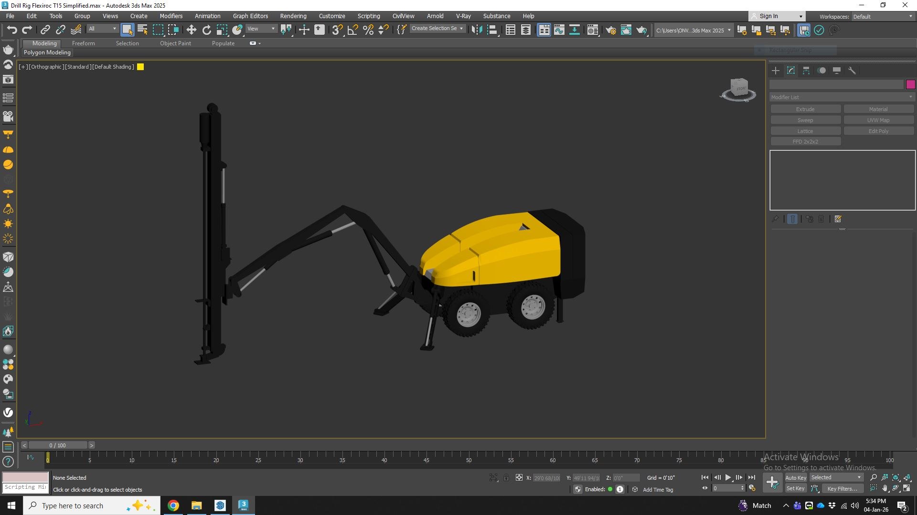Open the Hierarchy panel tab
Viewport: 917px width, 515px height.
coord(806,71)
